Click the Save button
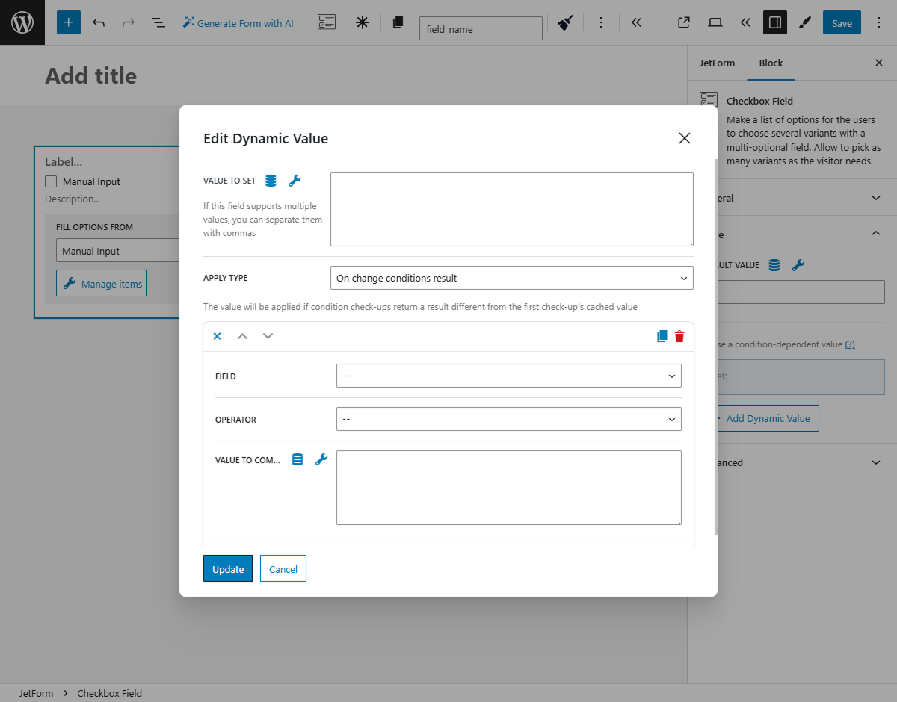897x702 pixels. 841,22
